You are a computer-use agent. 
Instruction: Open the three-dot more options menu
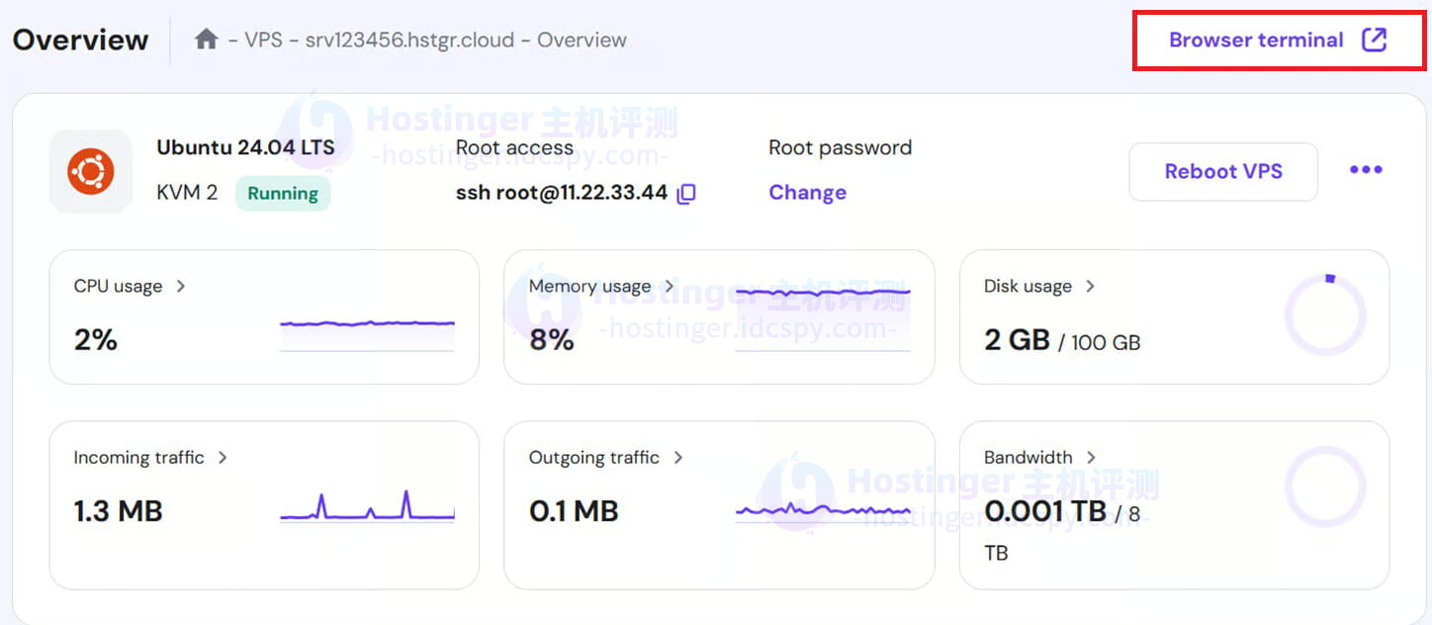pos(1366,170)
